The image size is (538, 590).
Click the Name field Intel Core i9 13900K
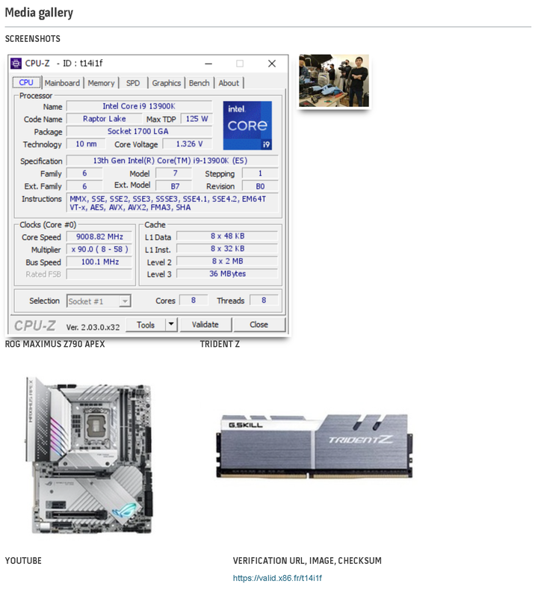(x=139, y=106)
